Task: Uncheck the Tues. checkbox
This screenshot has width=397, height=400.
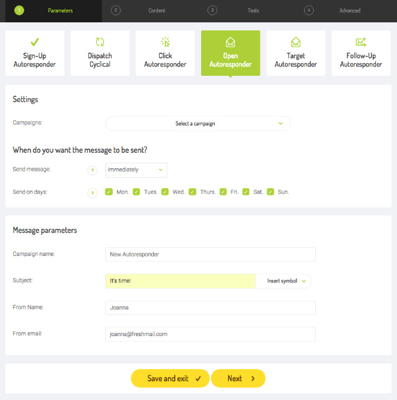Action: [x=136, y=192]
